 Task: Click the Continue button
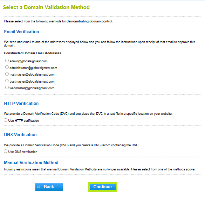point(103,187)
